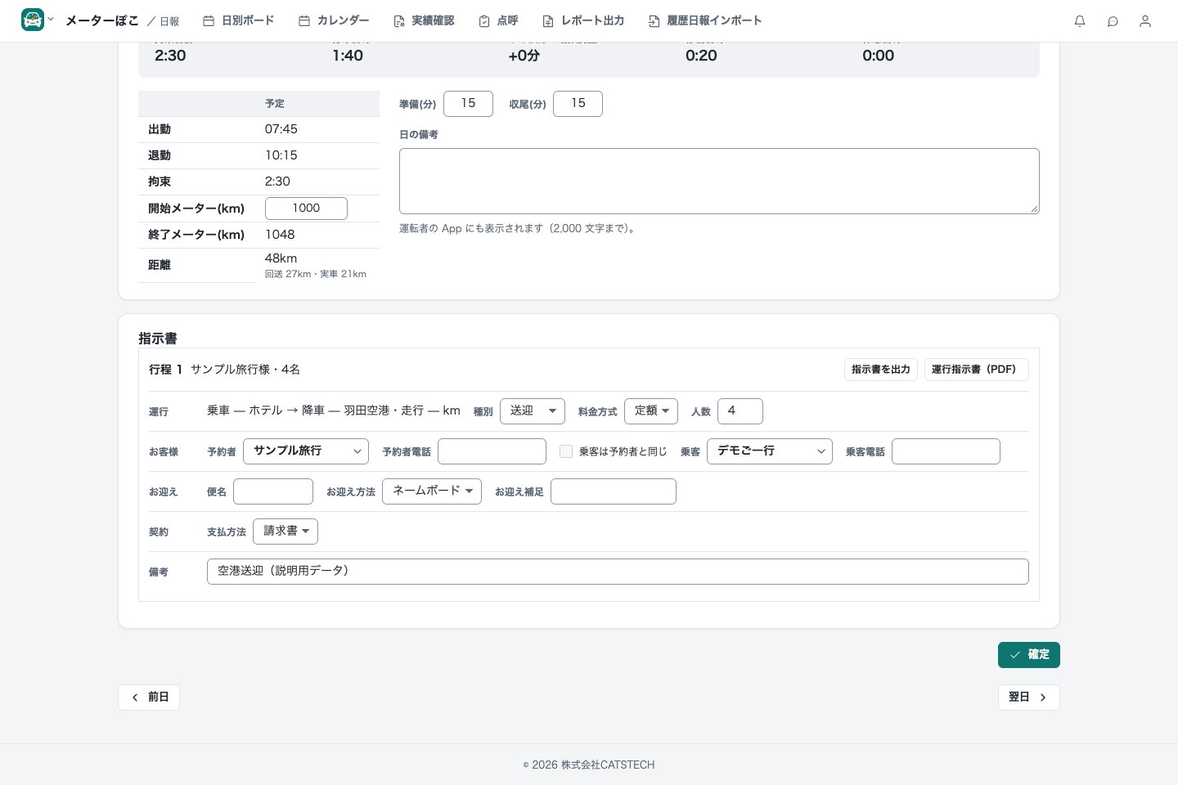Go to 実績確認 page

click(423, 20)
